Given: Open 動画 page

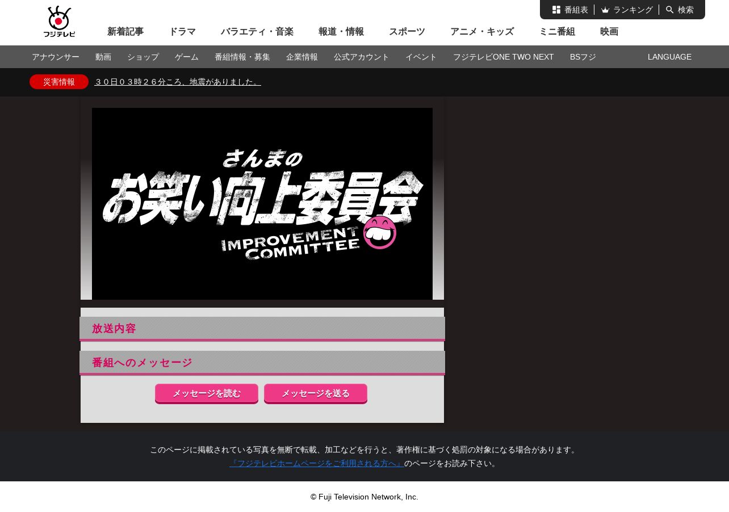Looking at the screenshot, I should point(103,57).
